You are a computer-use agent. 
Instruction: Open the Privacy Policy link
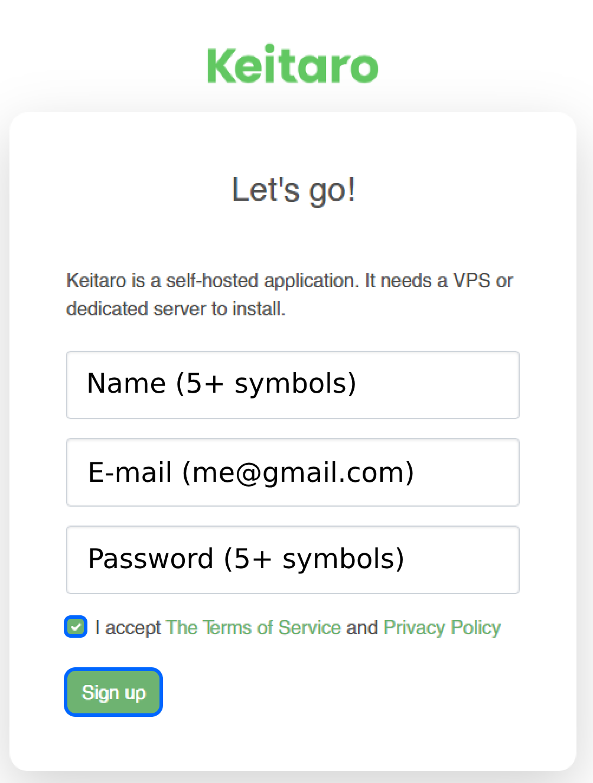click(x=442, y=627)
